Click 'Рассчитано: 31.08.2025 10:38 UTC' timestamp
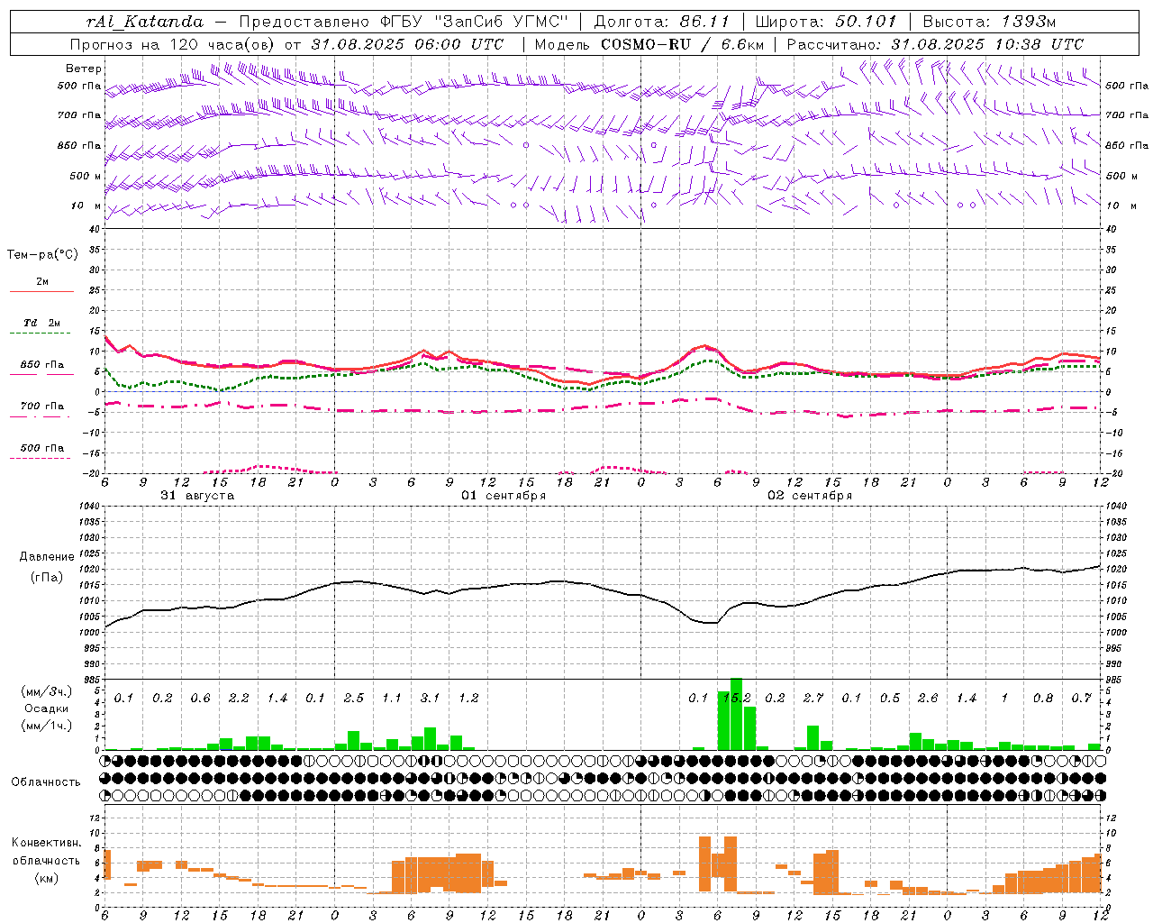The height and width of the screenshot is (923, 1153). 935,44
